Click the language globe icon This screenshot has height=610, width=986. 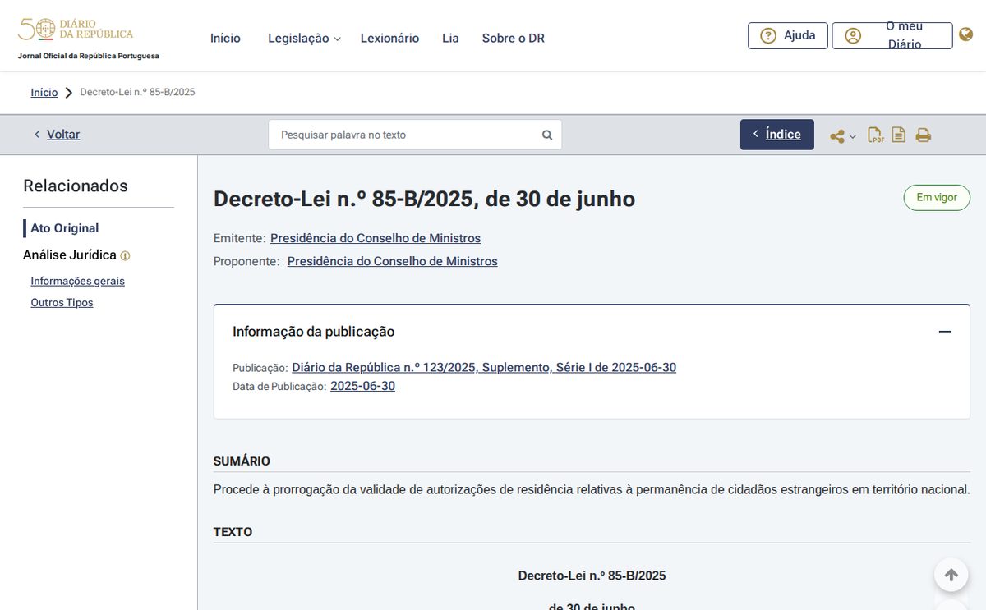(x=966, y=34)
